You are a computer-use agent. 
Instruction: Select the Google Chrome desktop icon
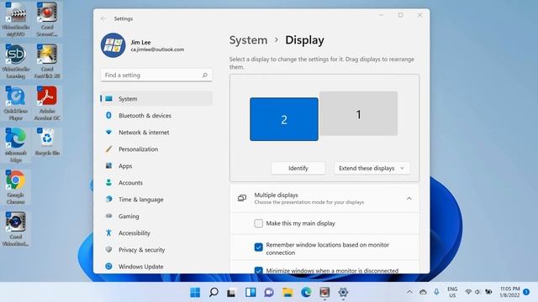[x=15, y=187]
